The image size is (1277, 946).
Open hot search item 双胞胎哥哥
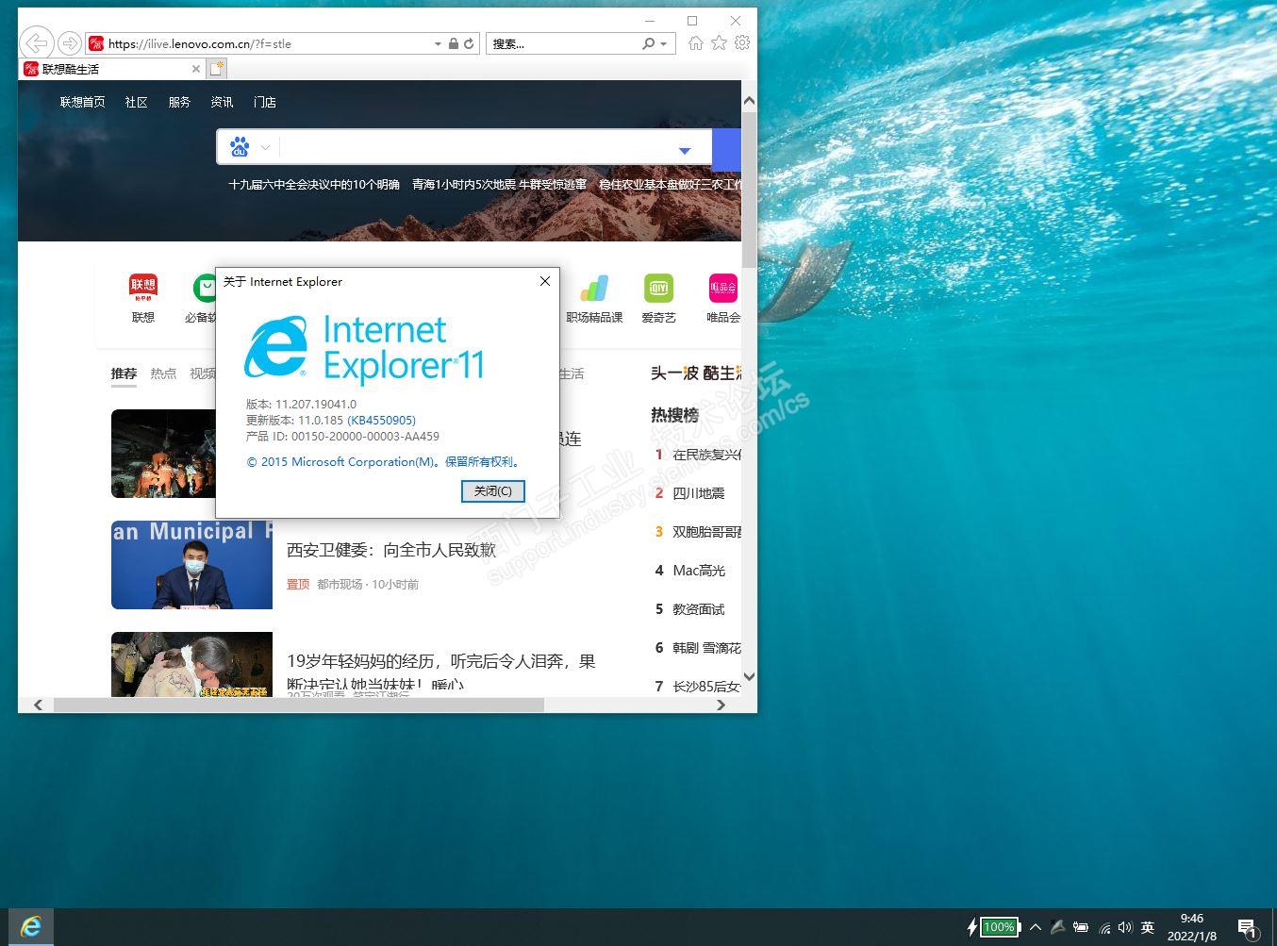[x=706, y=532]
